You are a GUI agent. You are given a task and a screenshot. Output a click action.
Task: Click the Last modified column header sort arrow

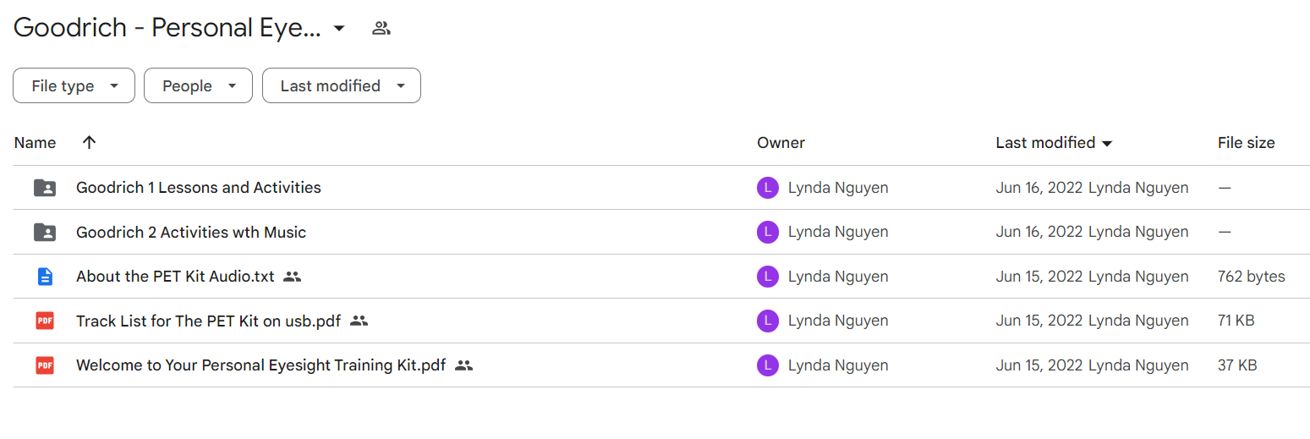point(1107,144)
